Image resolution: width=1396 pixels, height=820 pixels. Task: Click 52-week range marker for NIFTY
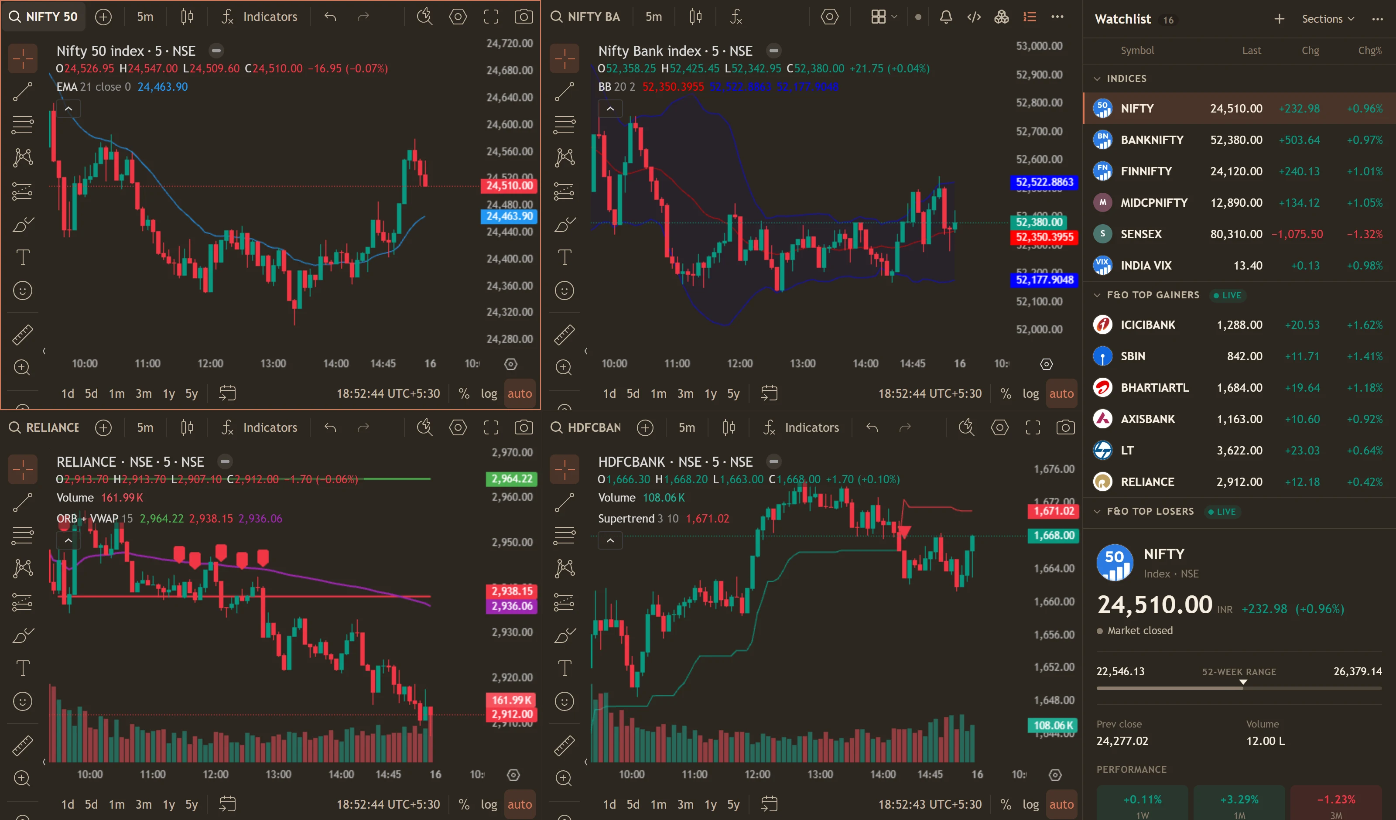[1242, 683]
